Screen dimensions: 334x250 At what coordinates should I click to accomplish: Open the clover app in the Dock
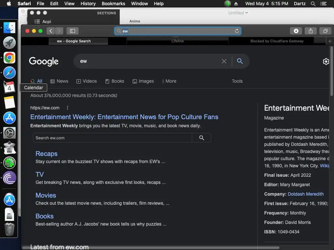pyautogui.click(x=9, y=163)
